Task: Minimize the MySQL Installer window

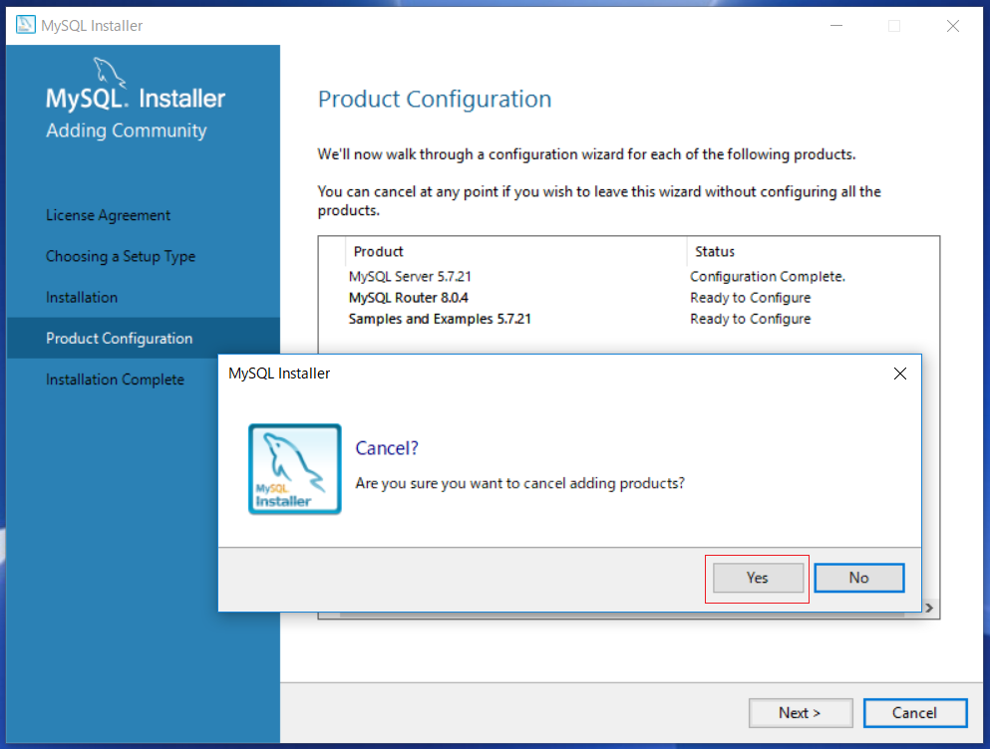Action: point(835,25)
